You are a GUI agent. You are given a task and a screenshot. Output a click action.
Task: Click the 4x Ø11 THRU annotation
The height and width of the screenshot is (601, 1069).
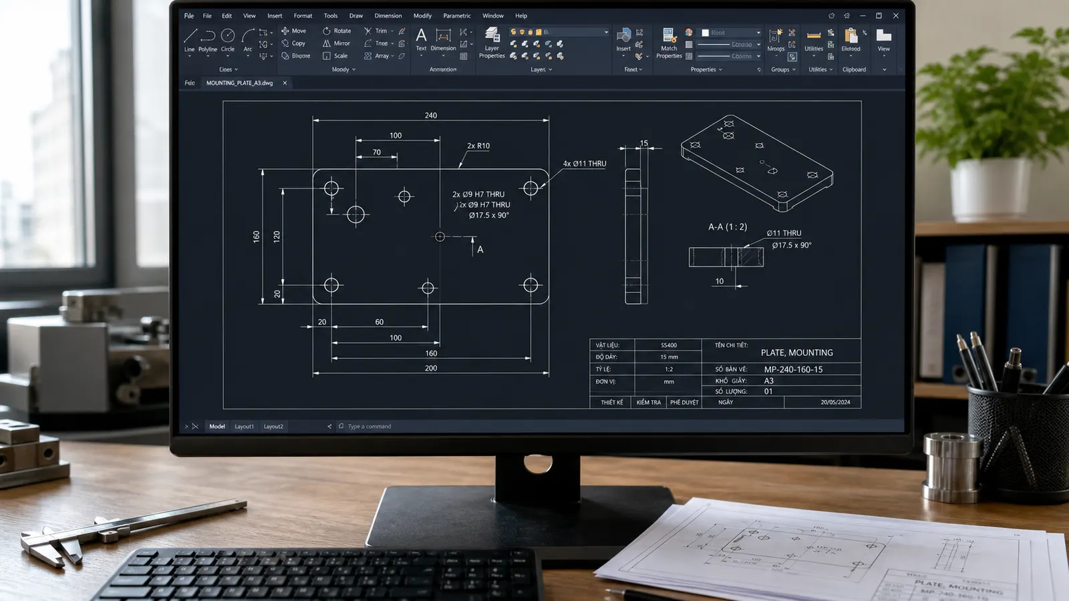coord(585,164)
